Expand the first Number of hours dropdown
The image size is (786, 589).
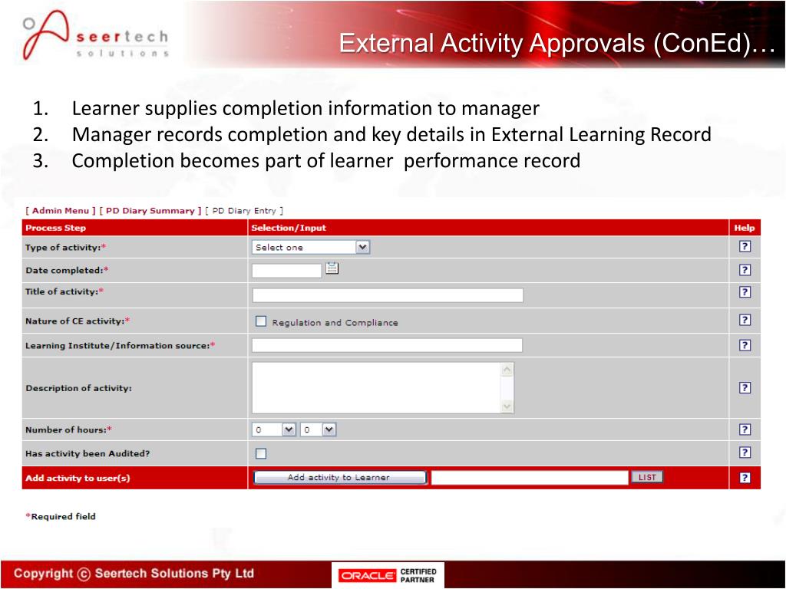tap(274, 429)
